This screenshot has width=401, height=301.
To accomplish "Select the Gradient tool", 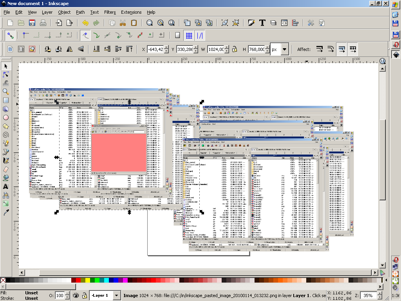I will [6, 204].
